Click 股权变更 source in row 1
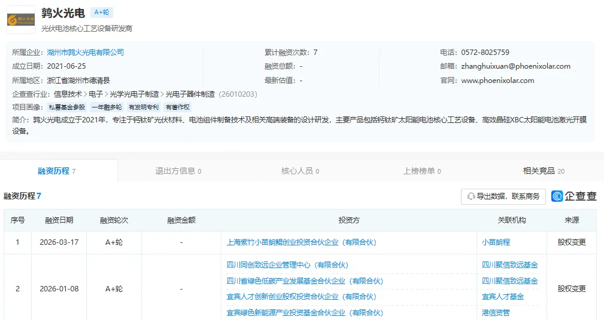Image resolution: width=604 pixels, height=320 pixels. click(x=572, y=242)
